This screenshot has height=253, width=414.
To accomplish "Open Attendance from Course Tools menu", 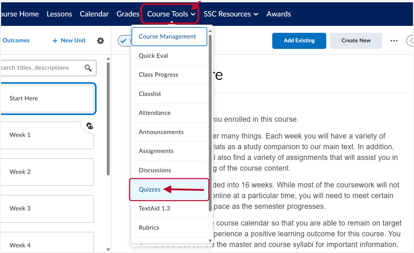I will [x=169, y=113].
